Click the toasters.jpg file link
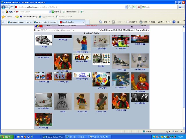Screen dimensions: 186x139 pyautogui.click(x=43, y=127)
